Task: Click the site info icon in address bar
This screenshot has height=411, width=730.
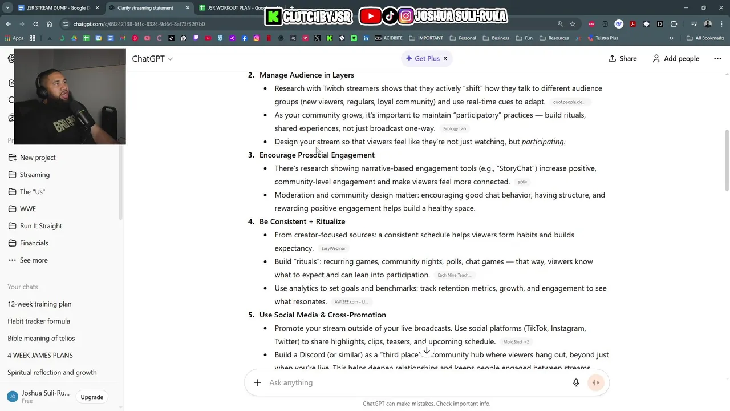Action: coord(66,24)
